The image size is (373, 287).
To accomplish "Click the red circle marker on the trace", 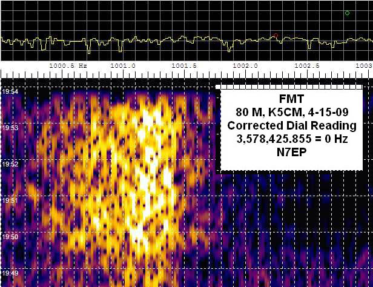I will pyautogui.click(x=276, y=36).
